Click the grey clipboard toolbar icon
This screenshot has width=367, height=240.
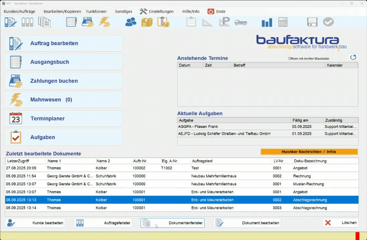pos(191,22)
